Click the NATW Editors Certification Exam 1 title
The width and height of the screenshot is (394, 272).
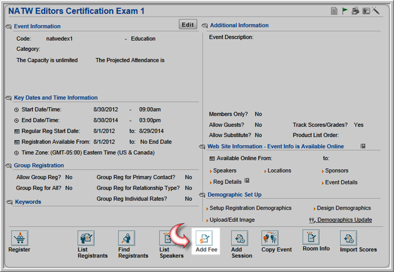click(x=76, y=11)
